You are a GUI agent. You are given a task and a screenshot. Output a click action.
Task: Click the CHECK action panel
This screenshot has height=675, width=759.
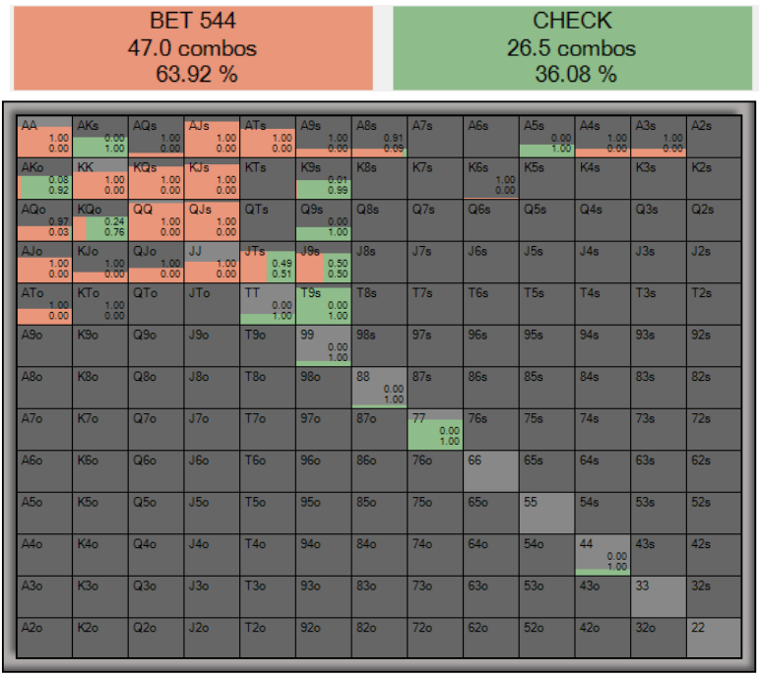[x=573, y=47]
